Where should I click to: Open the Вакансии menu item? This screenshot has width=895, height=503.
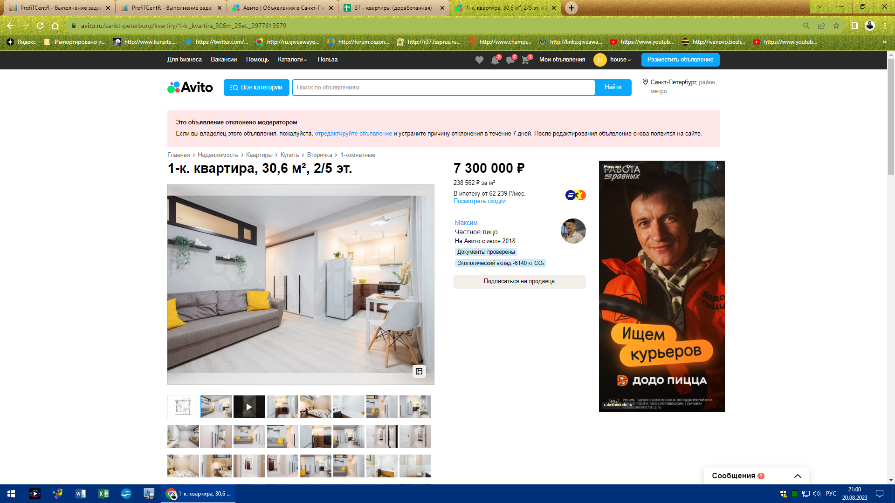[224, 60]
